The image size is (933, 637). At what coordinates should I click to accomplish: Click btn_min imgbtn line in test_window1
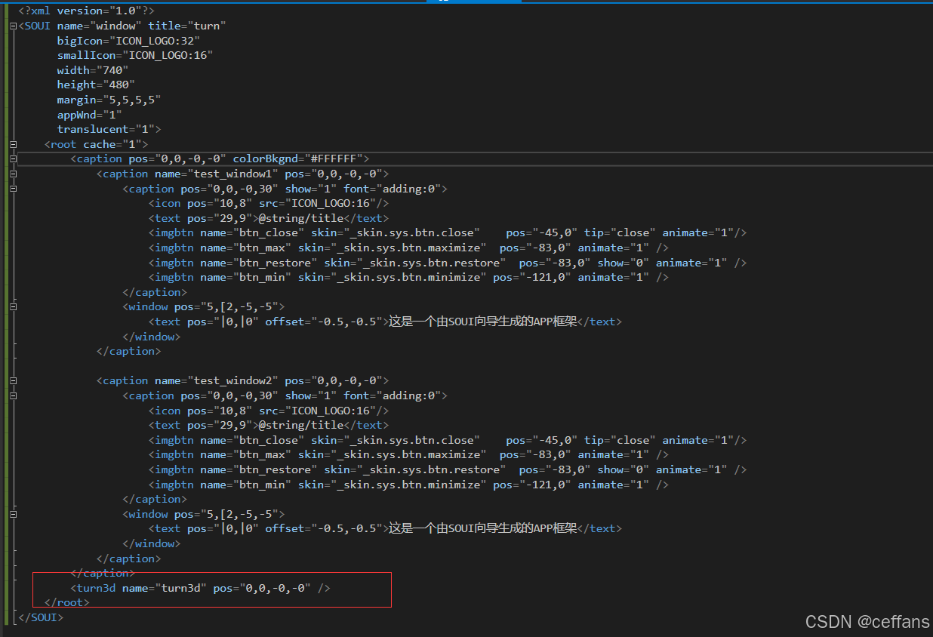click(408, 277)
